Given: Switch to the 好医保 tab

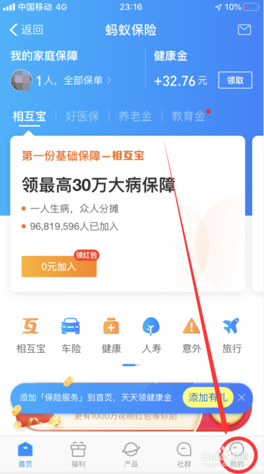Looking at the screenshot, I should click(82, 116).
